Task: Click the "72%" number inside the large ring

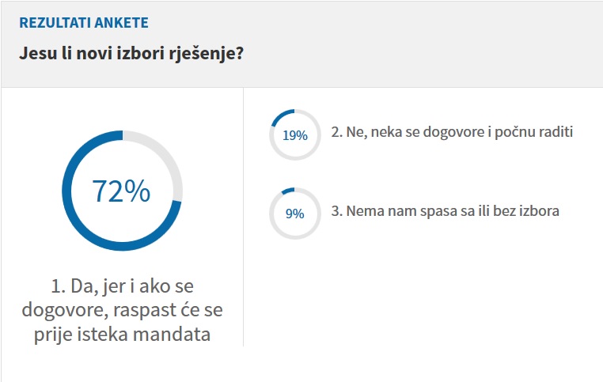Action: tap(121, 191)
